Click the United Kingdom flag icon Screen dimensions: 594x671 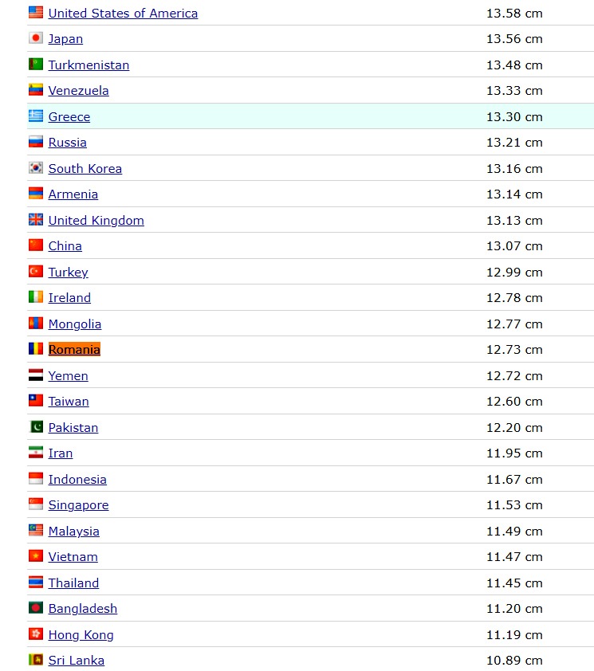pos(36,220)
